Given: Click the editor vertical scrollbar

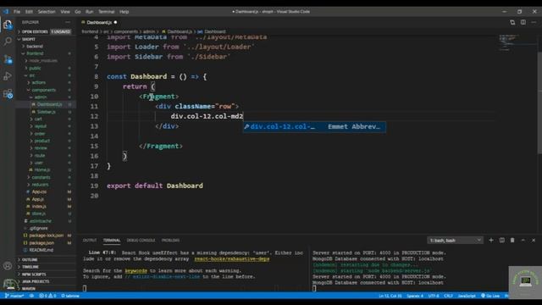Looking at the screenshot, I should click(x=539, y=103).
